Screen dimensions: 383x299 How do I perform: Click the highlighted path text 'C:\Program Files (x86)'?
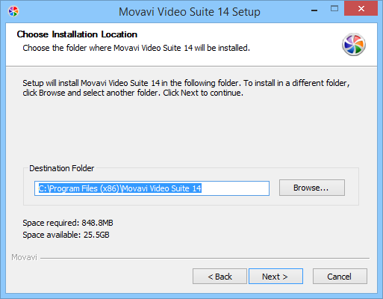pos(79,188)
